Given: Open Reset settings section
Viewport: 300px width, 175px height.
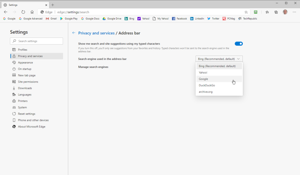Looking at the screenshot, I should pos(36,114).
